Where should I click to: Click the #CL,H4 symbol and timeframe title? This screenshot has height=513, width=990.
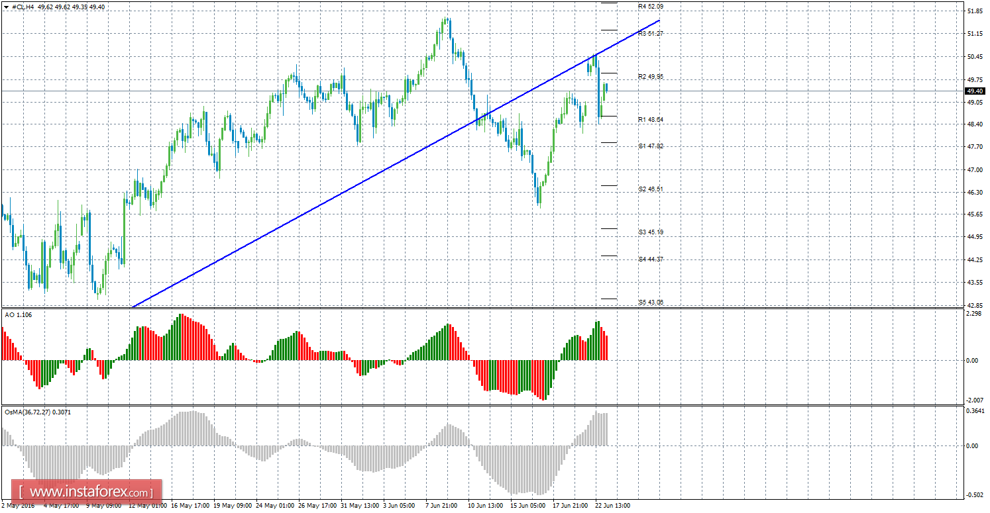click(23, 7)
